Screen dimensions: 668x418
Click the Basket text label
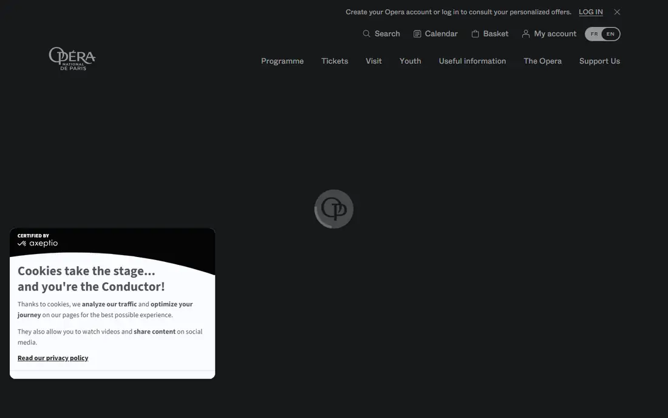(496, 33)
